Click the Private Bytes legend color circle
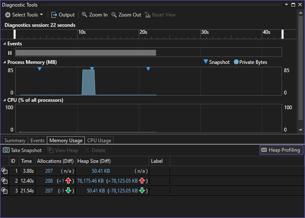305x218 pixels. [x=236, y=62]
